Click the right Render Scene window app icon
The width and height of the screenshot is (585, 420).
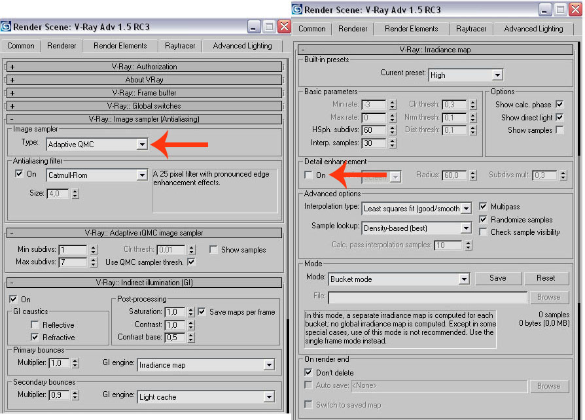coord(297,9)
